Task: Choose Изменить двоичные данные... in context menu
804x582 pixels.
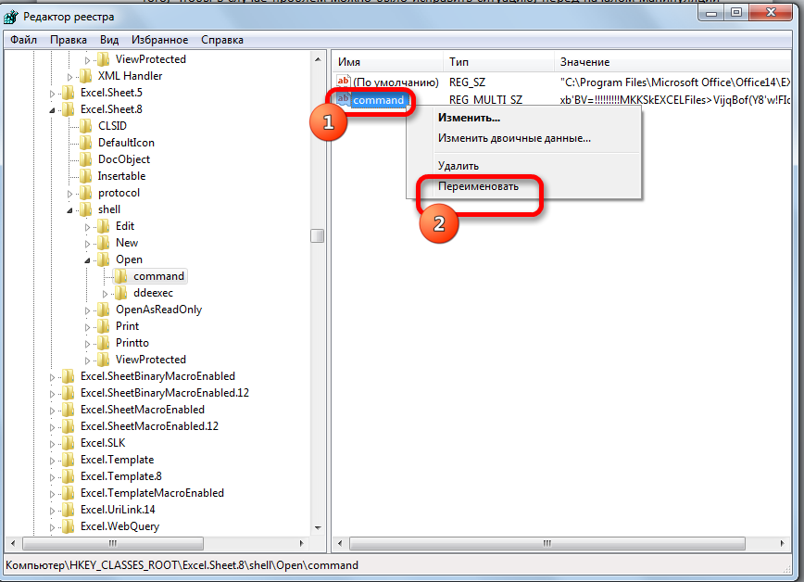Action: click(523, 139)
